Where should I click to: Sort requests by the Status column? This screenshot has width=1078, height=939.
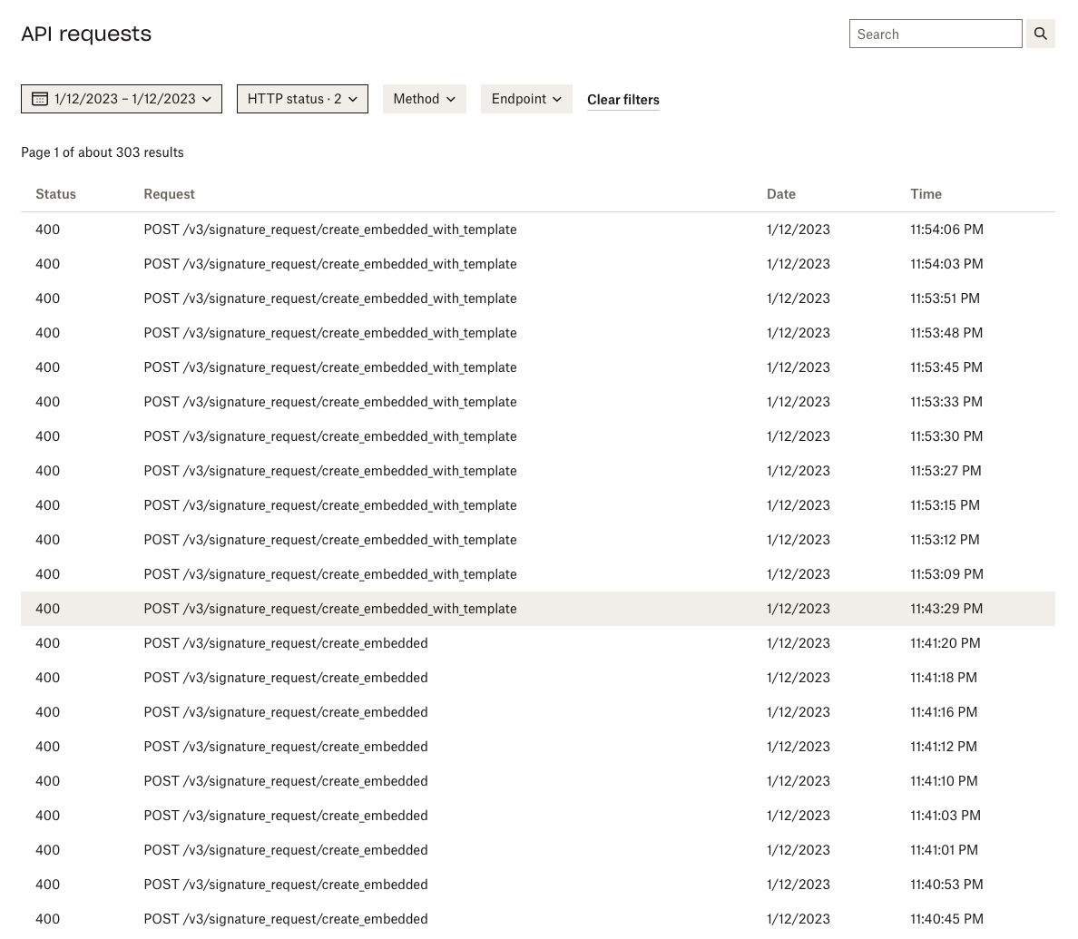[55, 193]
